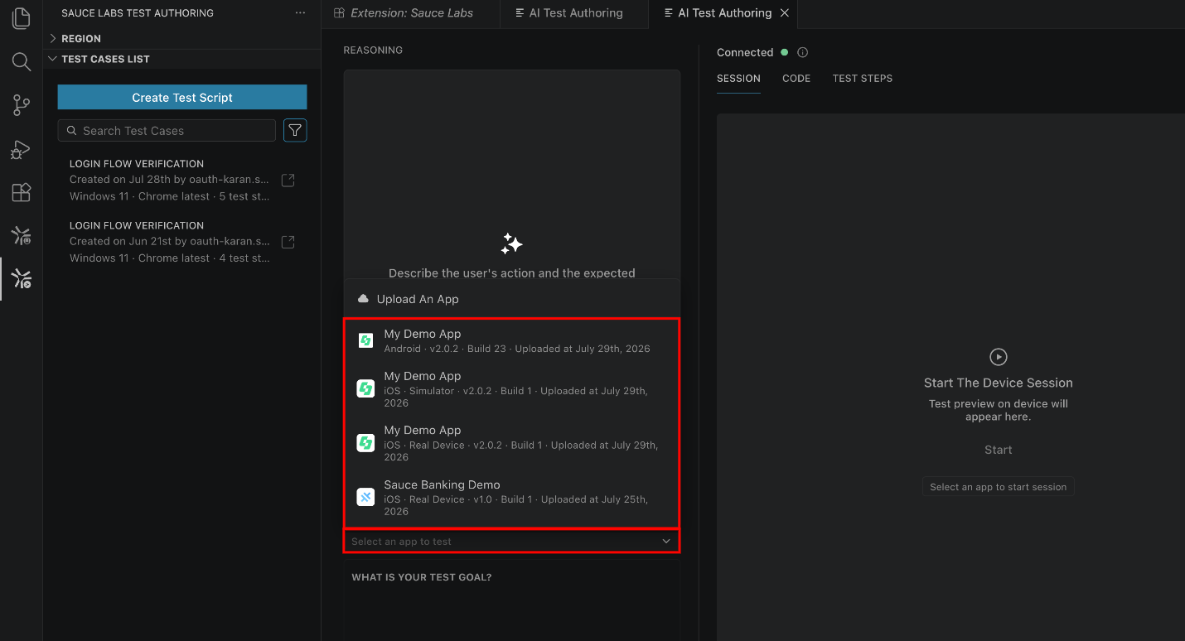Image resolution: width=1185 pixels, height=641 pixels.
Task: Open the Search view in the activity bar
Action: click(22, 61)
